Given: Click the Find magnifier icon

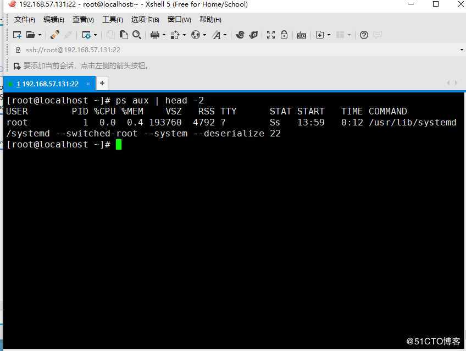Looking at the screenshot, I should [137, 35].
